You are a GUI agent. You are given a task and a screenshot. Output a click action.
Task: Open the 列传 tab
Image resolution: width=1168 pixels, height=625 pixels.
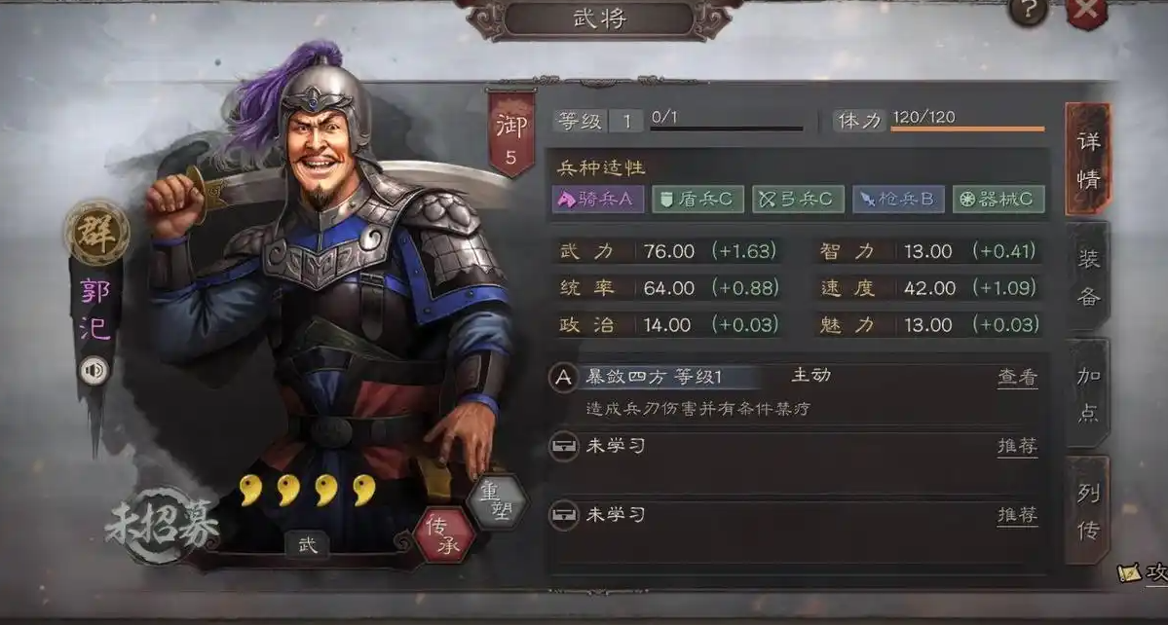[x=1088, y=510]
